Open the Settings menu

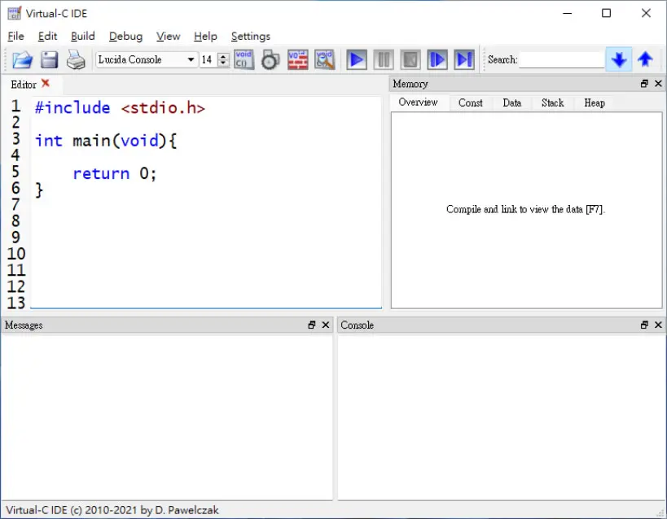pyautogui.click(x=251, y=37)
